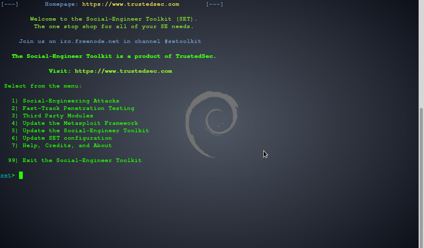Select option 5) Update the Social-Engineer Toolkit
The image size is (424, 248).
point(80,131)
